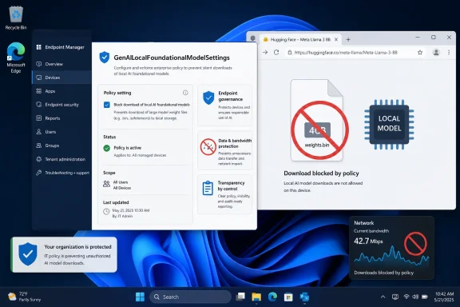Click the browser forward arrow
This screenshot has width=460, height=307.
(265, 52)
